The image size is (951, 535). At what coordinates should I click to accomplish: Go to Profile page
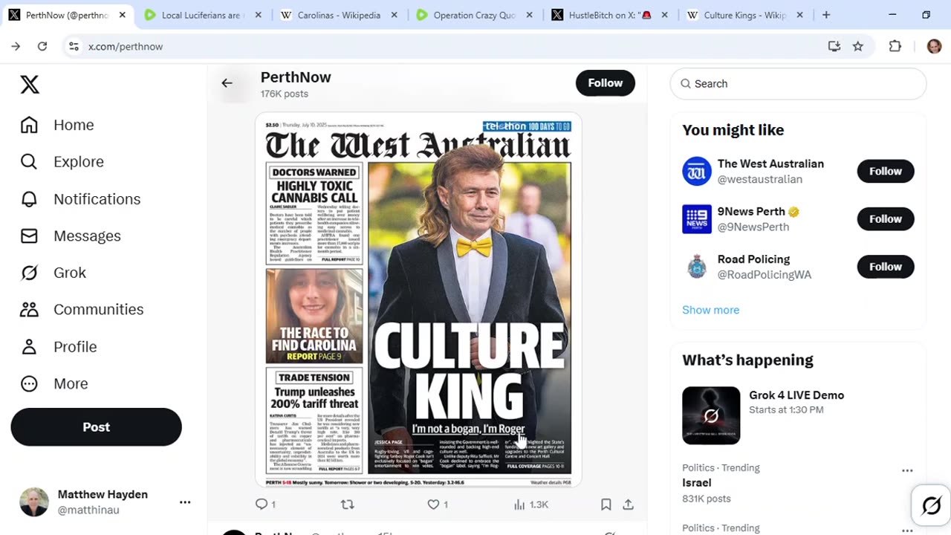[59, 346]
